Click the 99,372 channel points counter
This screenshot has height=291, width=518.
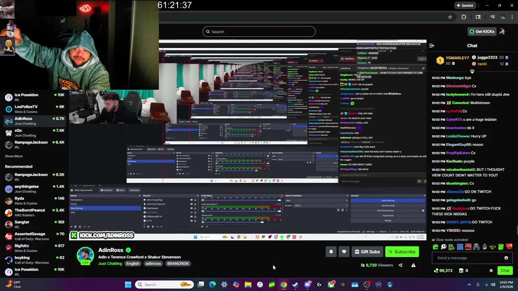tap(443, 270)
